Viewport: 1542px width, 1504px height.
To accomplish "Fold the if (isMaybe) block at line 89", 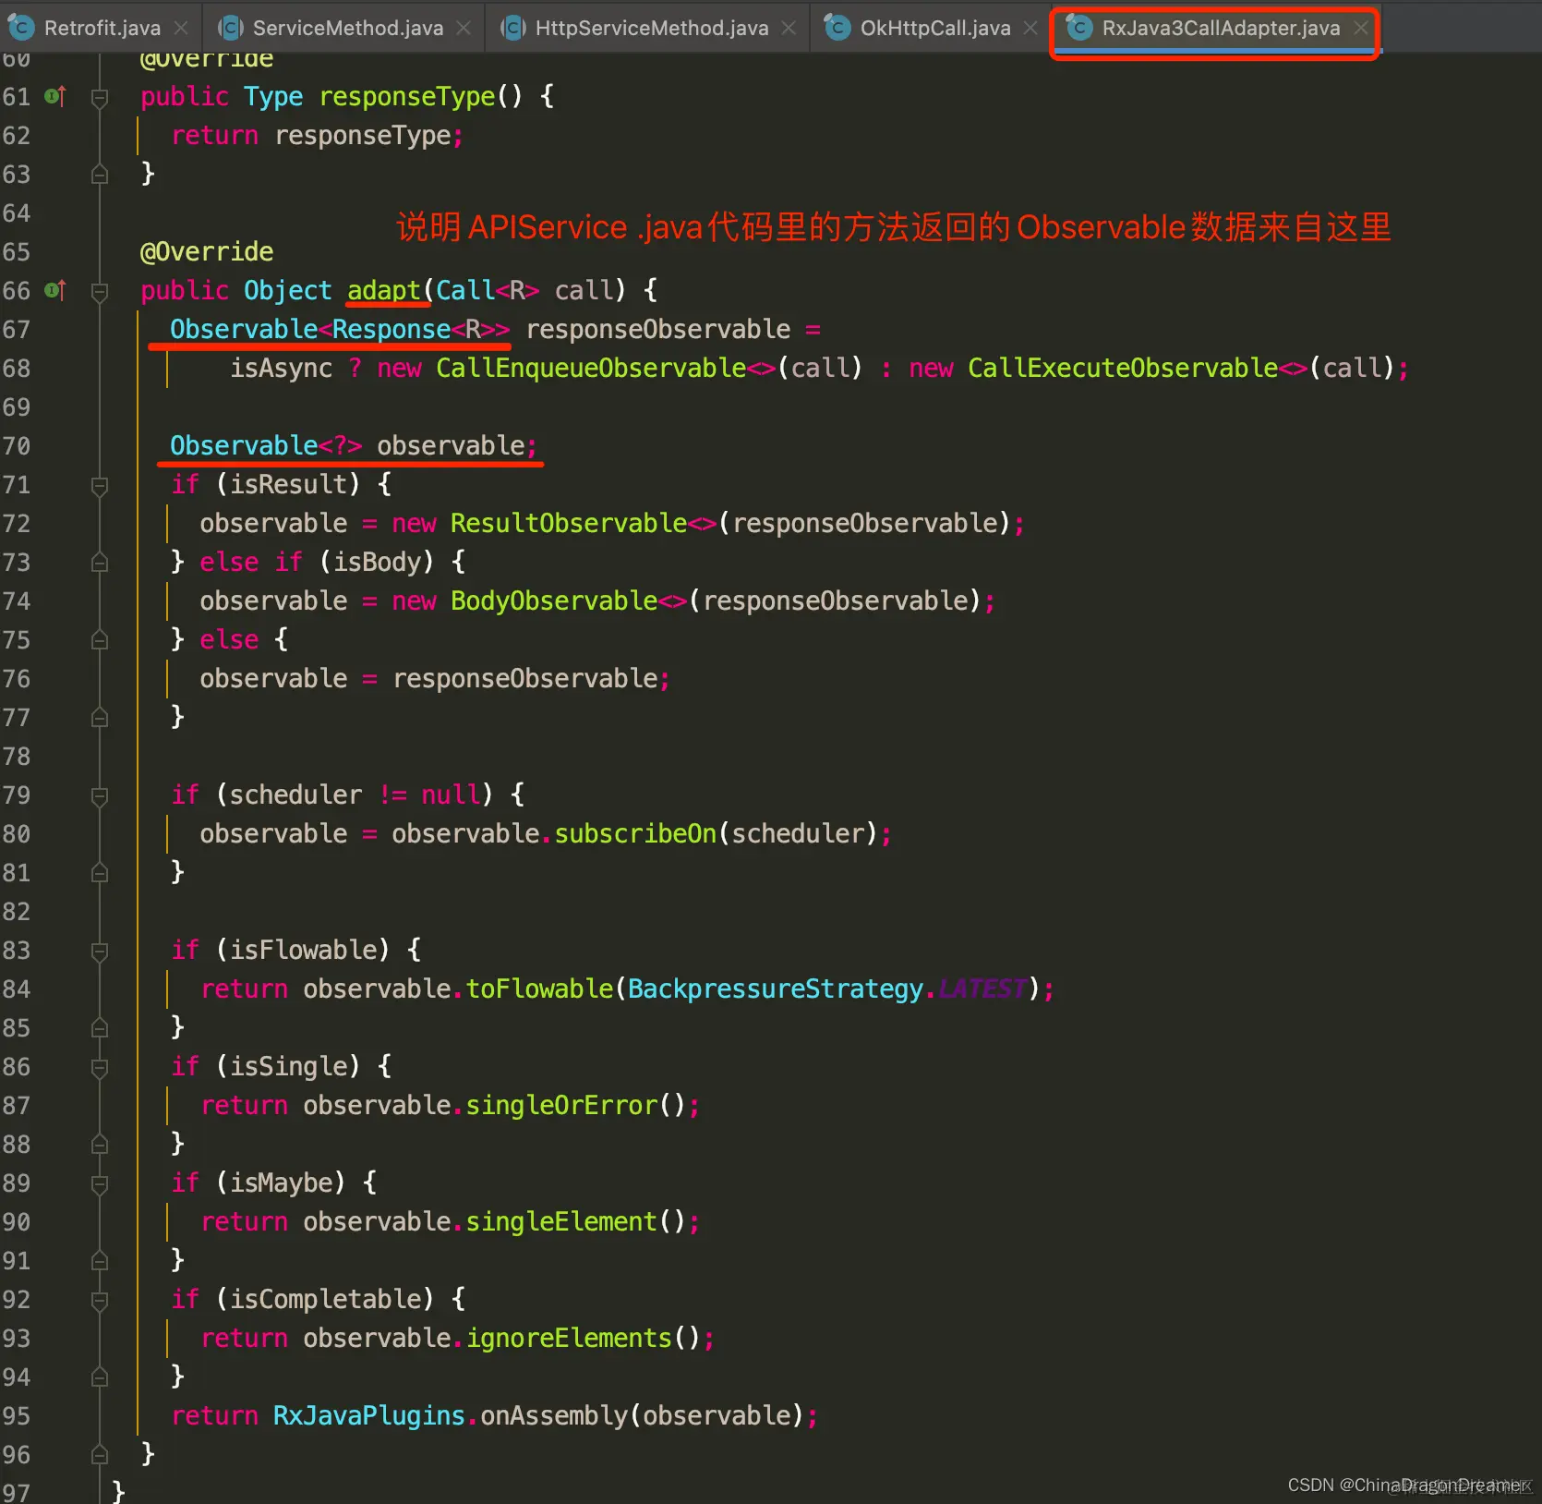I will (x=100, y=1183).
